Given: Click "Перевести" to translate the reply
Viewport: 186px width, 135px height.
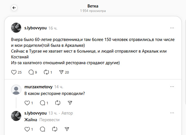Looking at the screenshot, I should (50, 120).
